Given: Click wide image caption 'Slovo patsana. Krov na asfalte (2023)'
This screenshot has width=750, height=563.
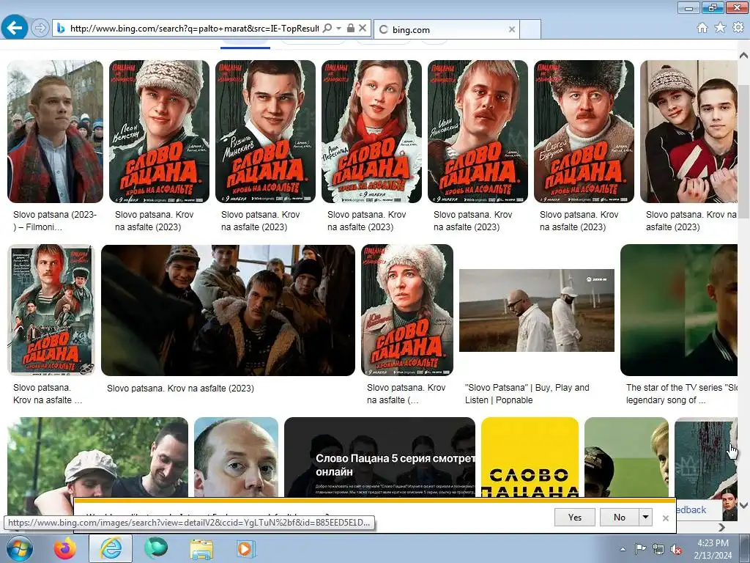Looking at the screenshot, I should pos(180,389).
